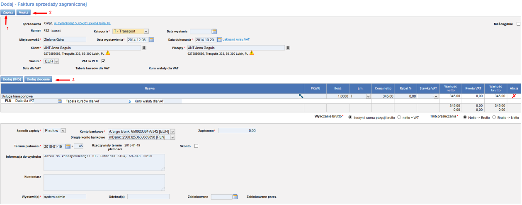
Task: Click the Płacący lookup arrow icon
Action: (288, 48)
